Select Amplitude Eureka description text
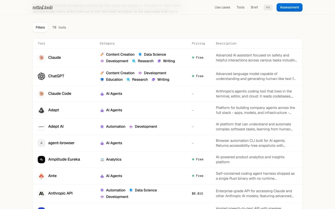 250,159
